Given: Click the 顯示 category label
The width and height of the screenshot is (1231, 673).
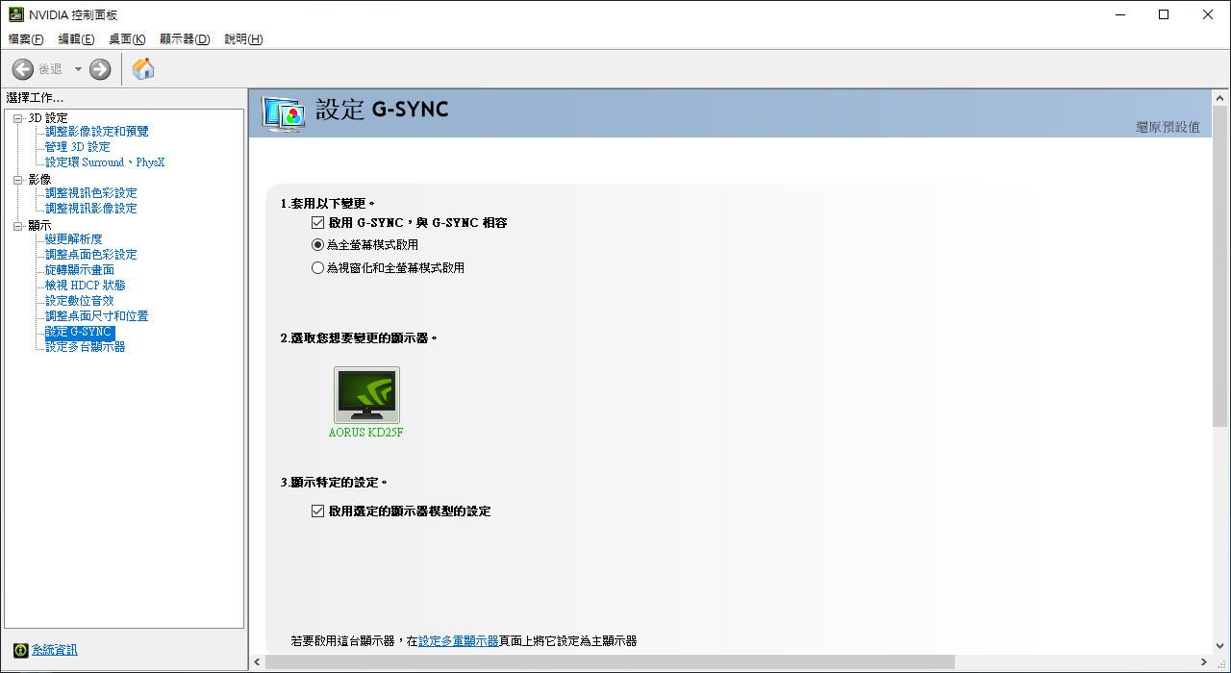Looking at the screenshot, I should pos(39,225).
